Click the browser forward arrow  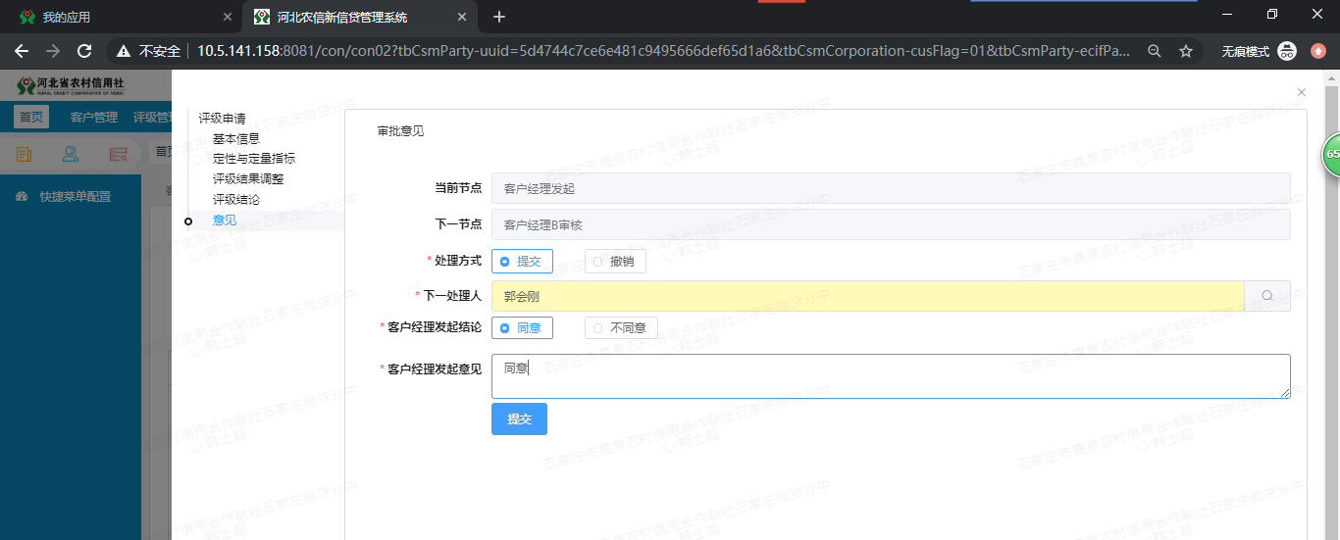pos(53,51)
